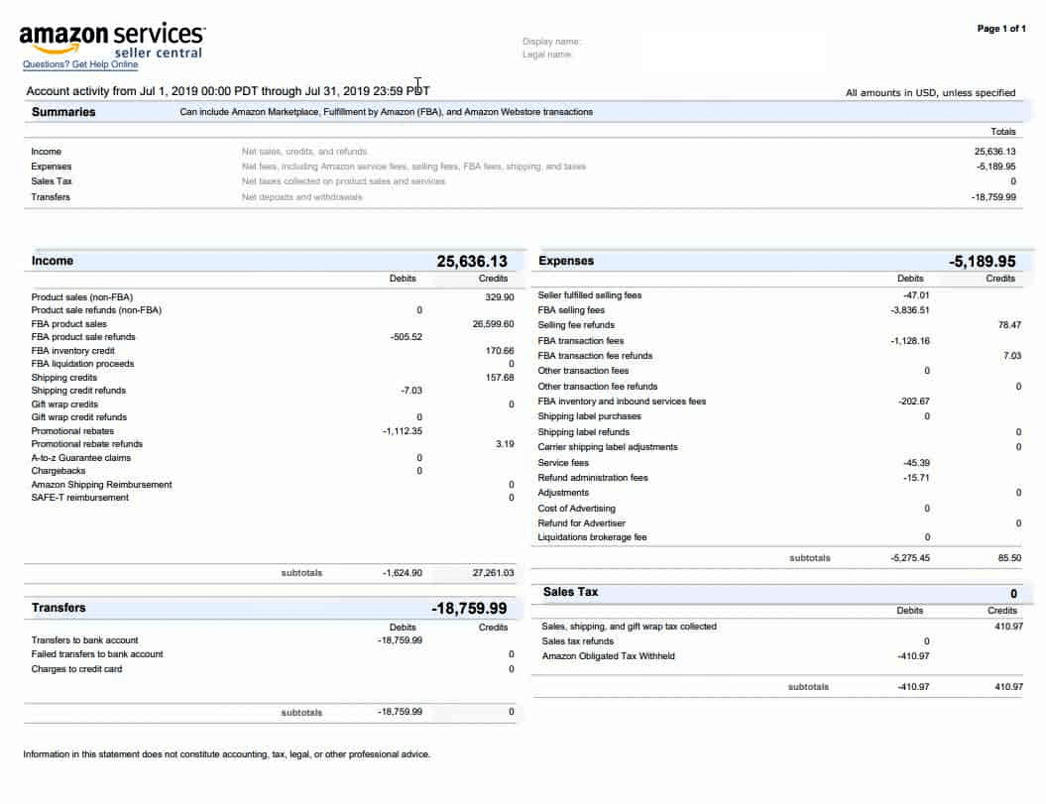Select the Income total 25,636.13 in Summaries

[x=994, y=152]
